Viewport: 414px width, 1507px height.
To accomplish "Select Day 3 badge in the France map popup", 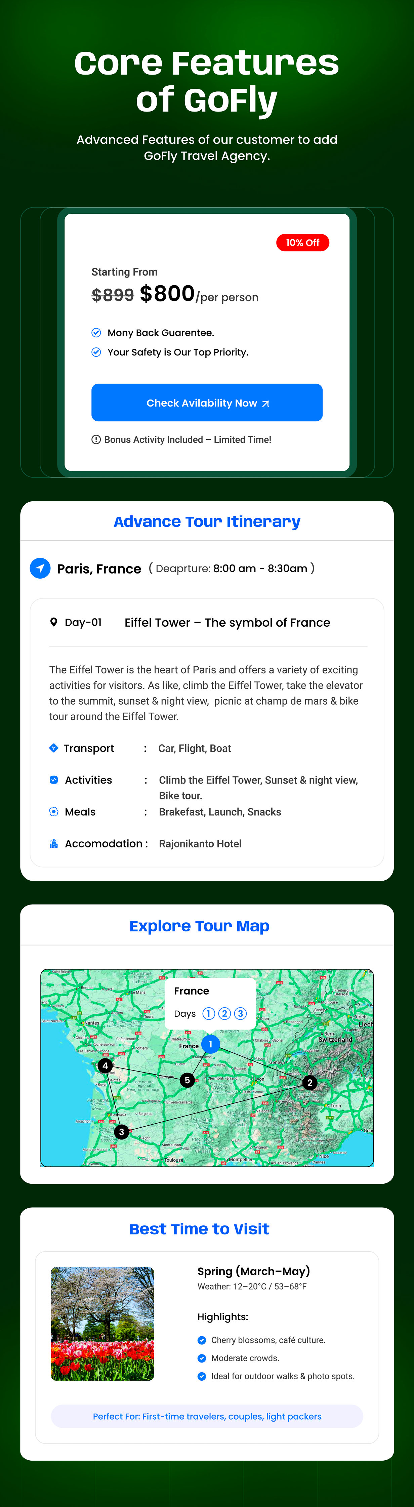I will [240, 1013].
